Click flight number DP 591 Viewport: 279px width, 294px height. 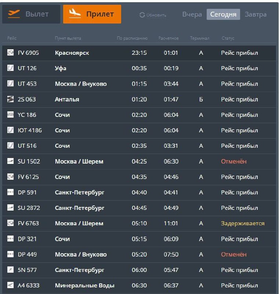pyautogui.click(x=27, y=192)
